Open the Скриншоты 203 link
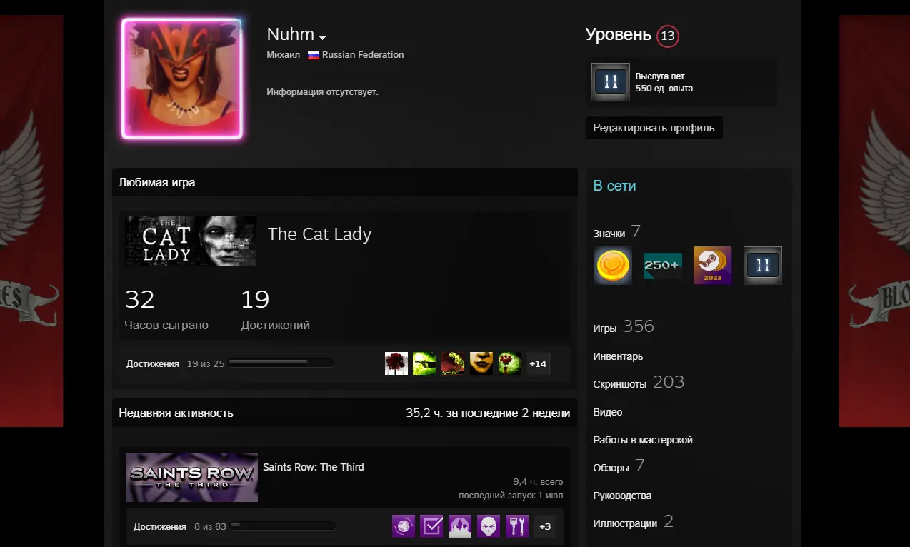 point(639,383)
